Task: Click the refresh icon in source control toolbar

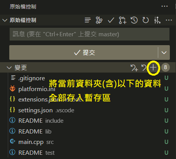Action: coord(146,20)
